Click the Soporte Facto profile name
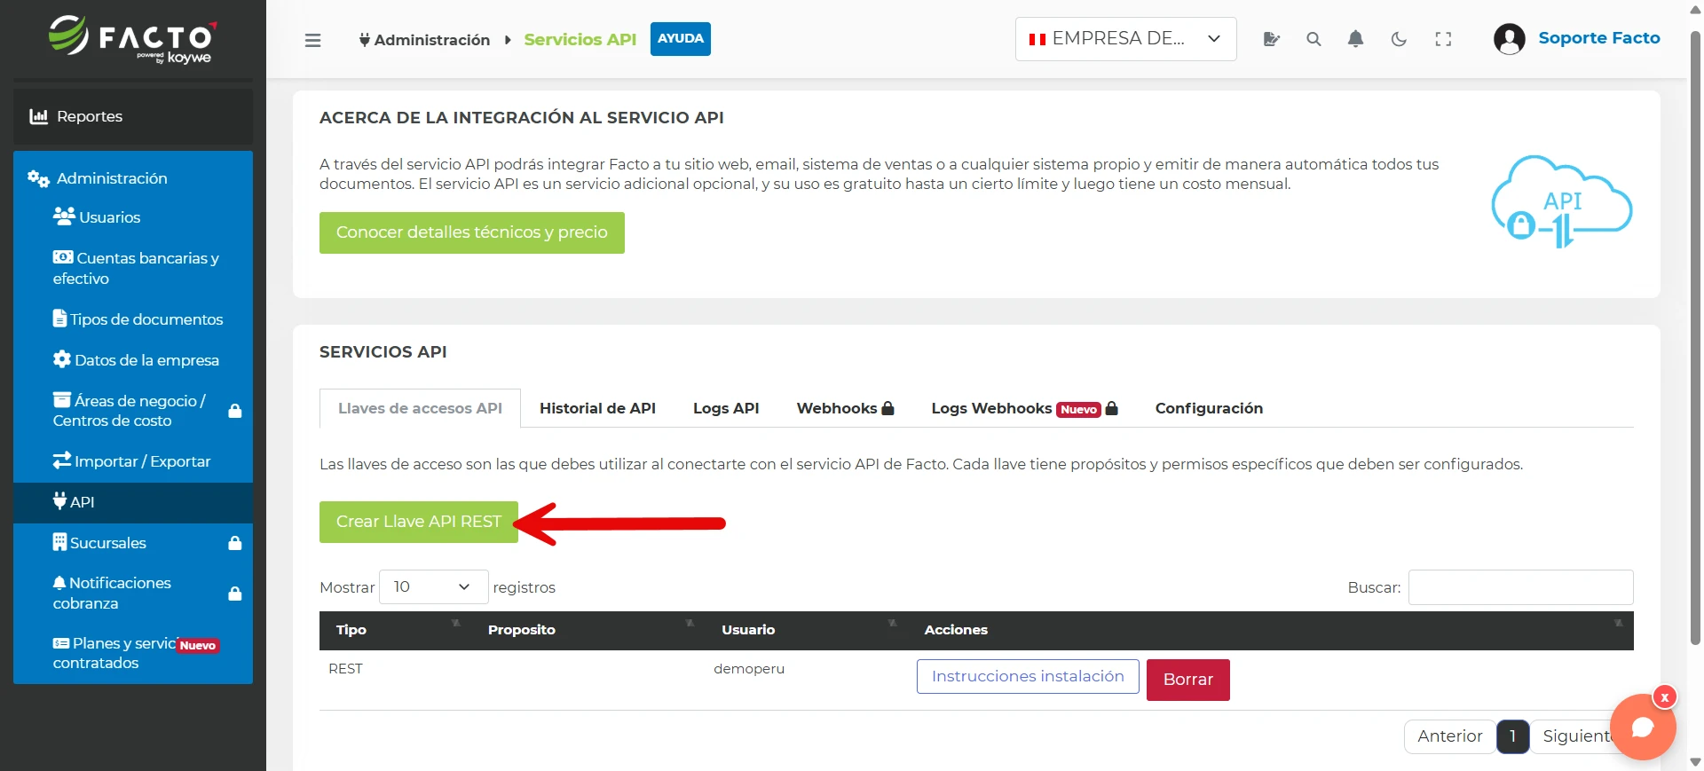 1599,38
